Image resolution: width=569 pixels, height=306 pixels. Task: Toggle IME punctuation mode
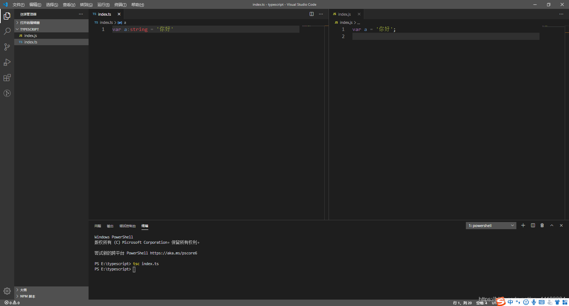(x=518, y=302)
